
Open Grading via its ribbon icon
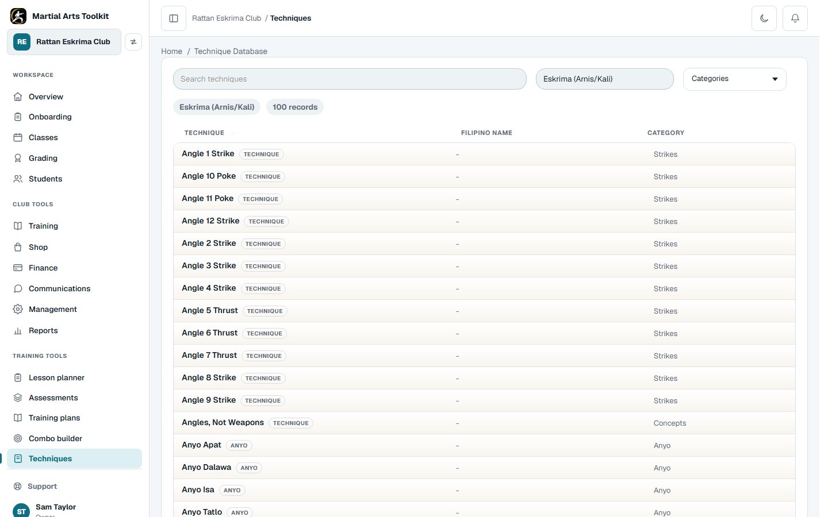18,158
